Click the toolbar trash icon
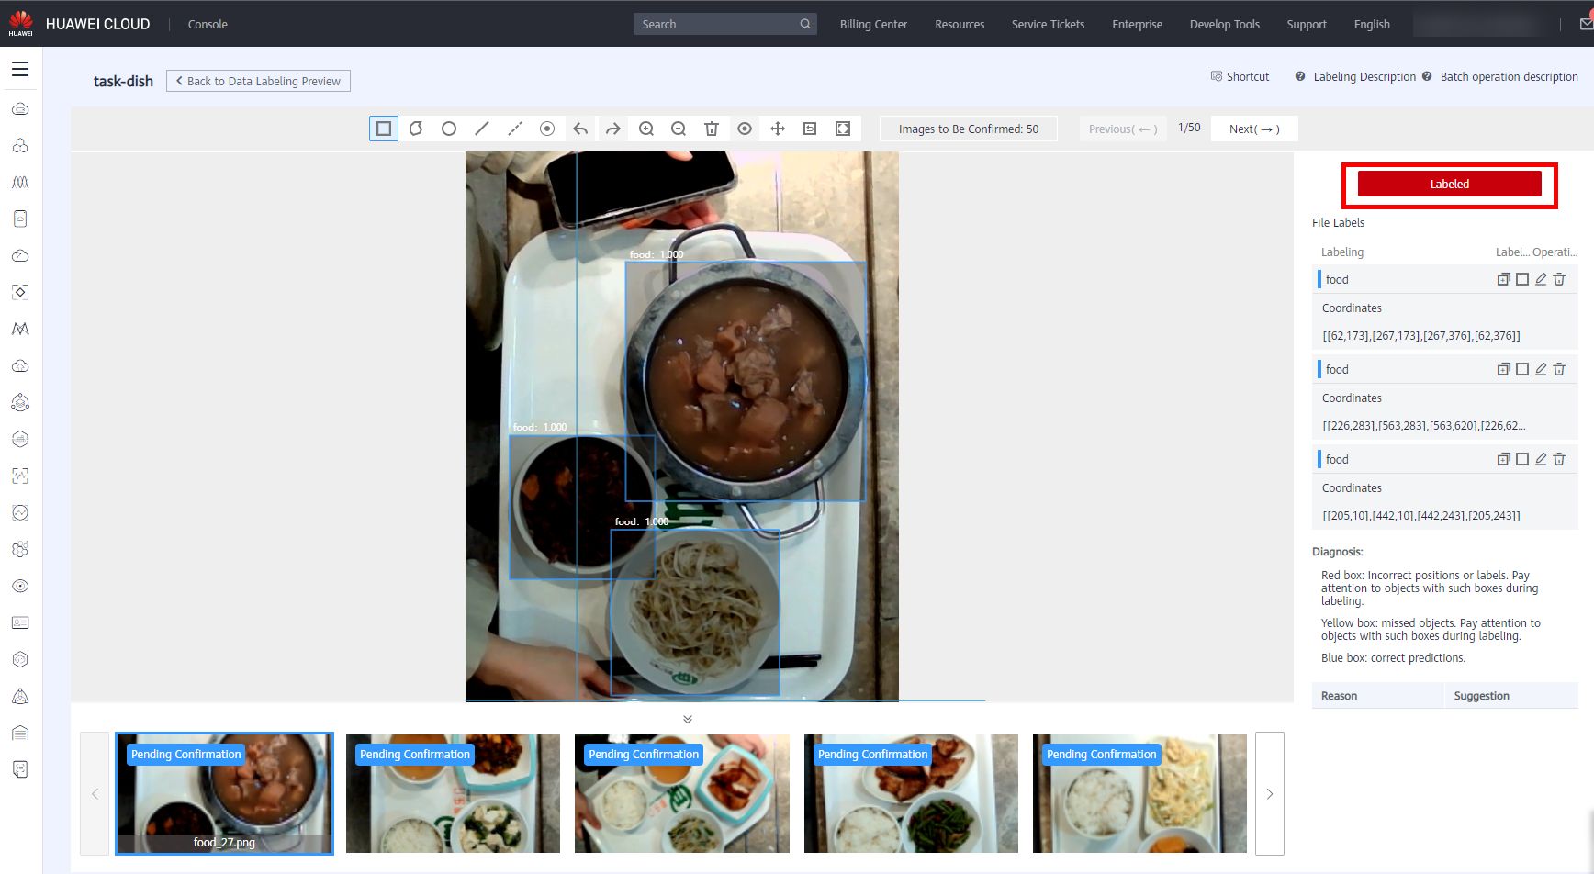The image size is (1594, 874). point(712,129)
